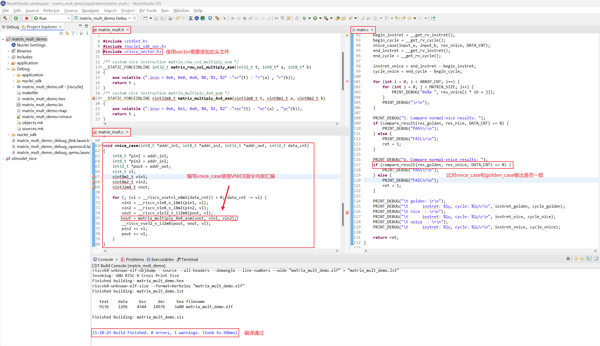
Task: Expand the xlmodel_nice project node
Action: pos(3,159)
